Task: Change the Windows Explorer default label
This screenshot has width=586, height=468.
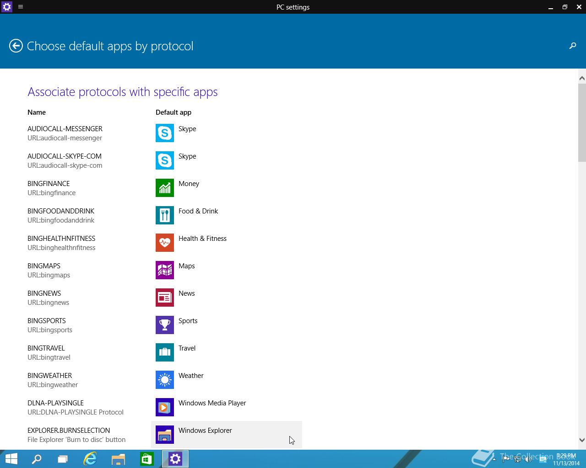Action: (x=205, y=431)
